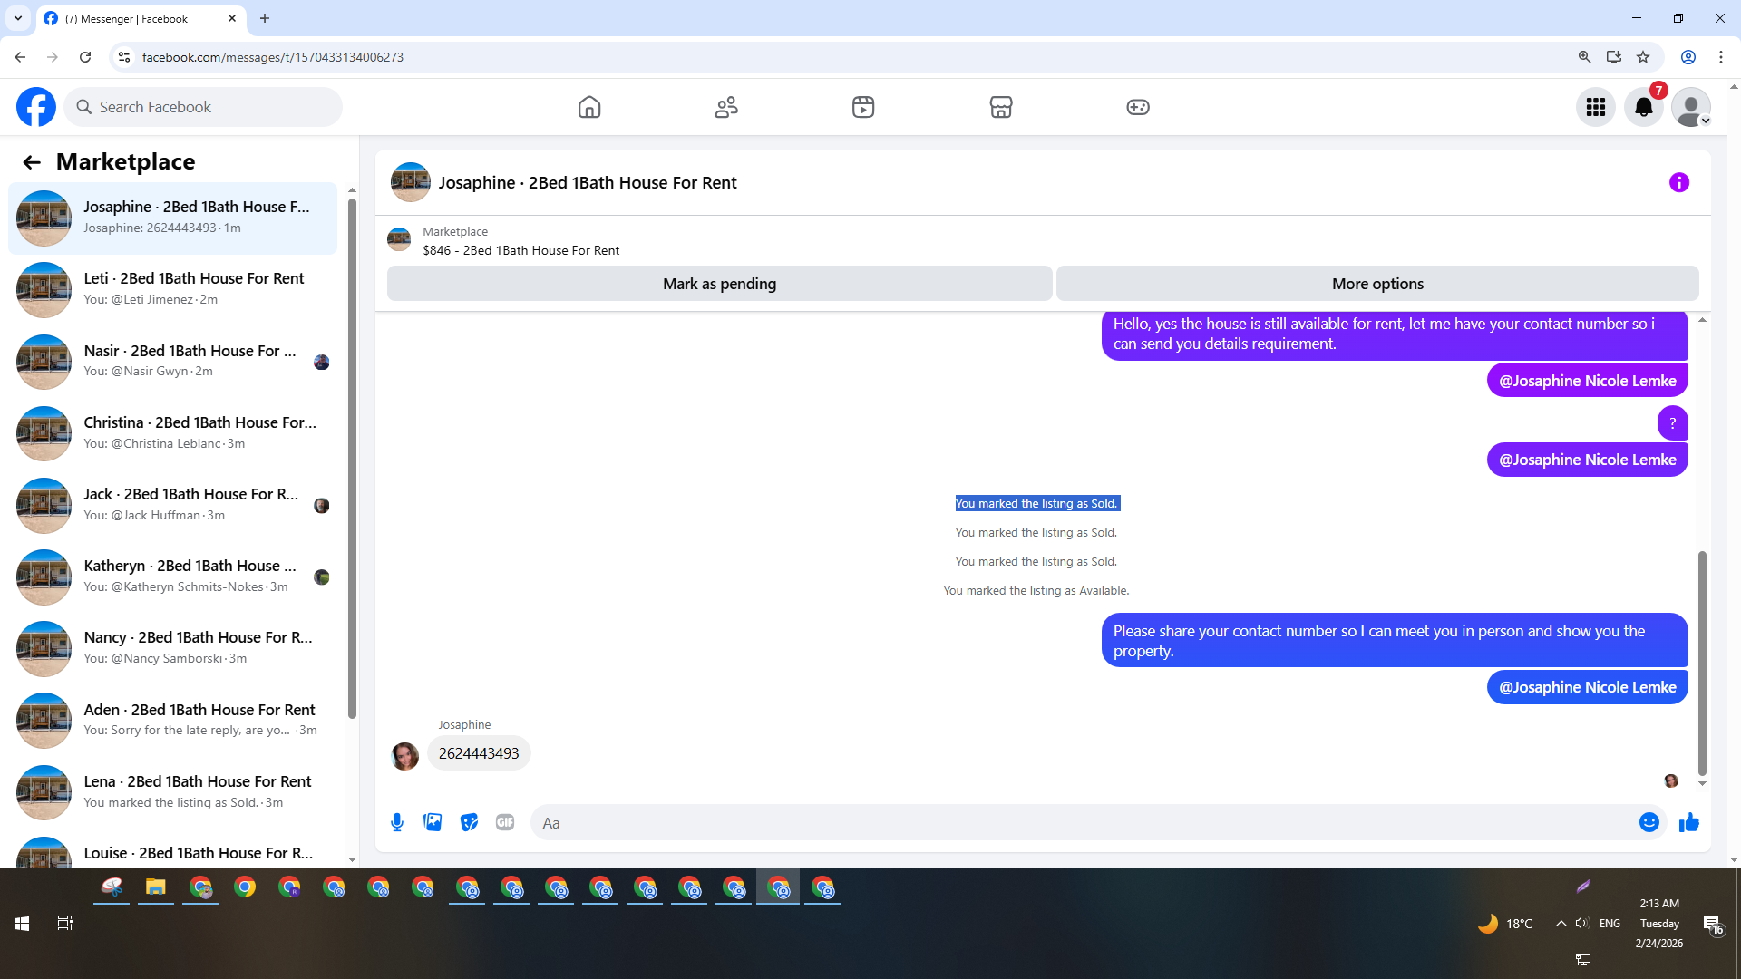Click the voice clip microphone icon
1741x979 pixels.
tap(397, 822)
